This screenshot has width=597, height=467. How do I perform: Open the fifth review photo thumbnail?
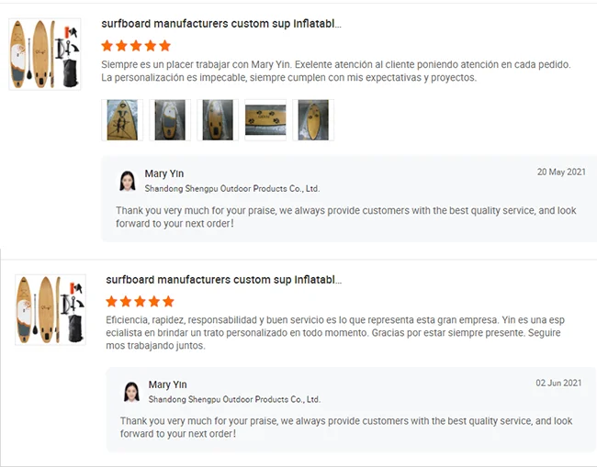[313, 120]
